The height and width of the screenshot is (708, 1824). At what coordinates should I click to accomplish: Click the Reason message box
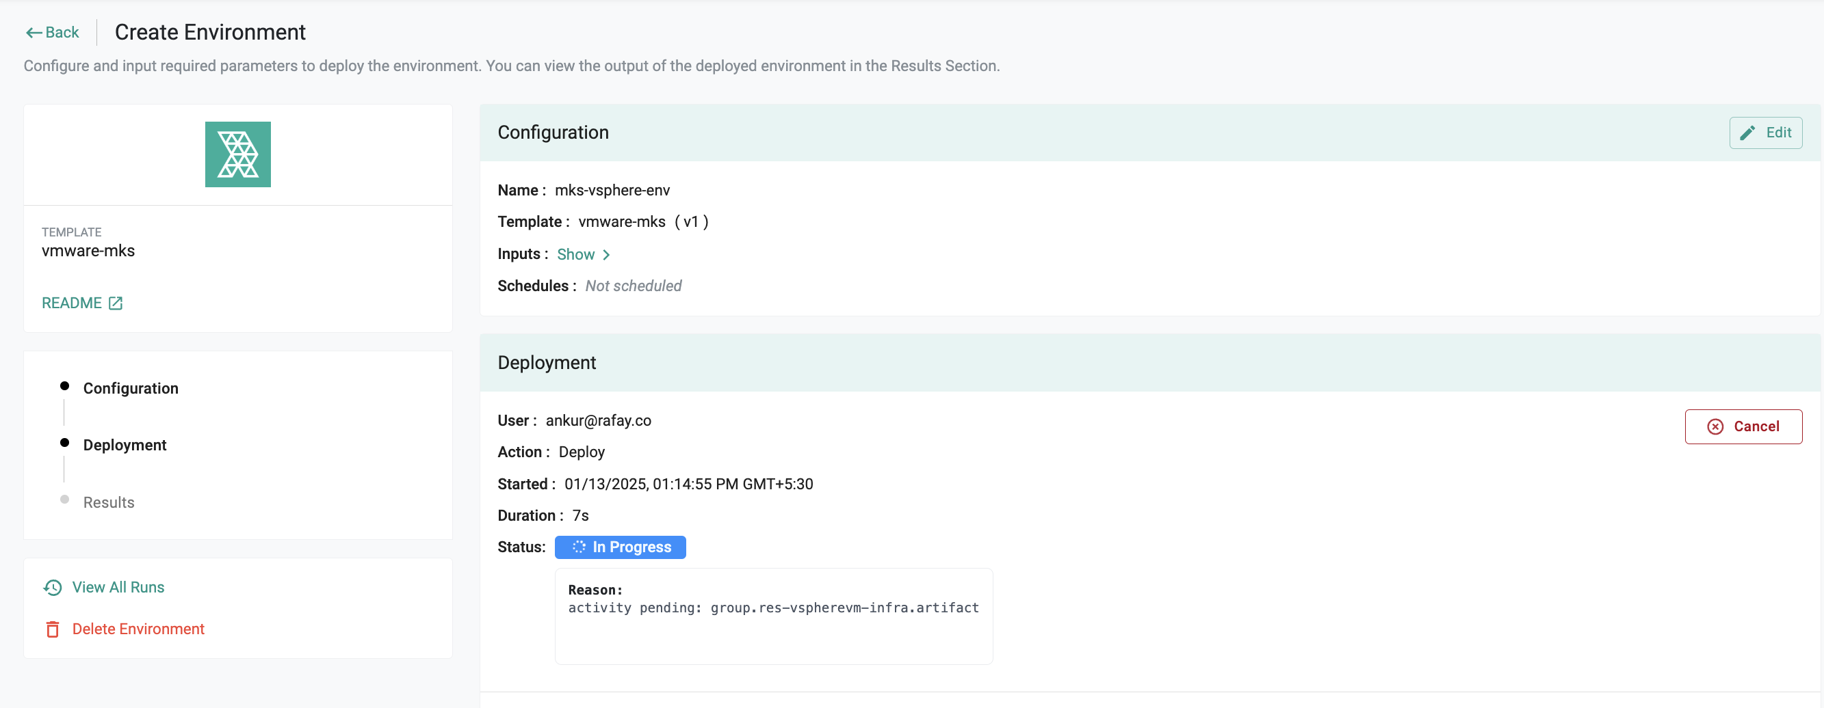774,616
